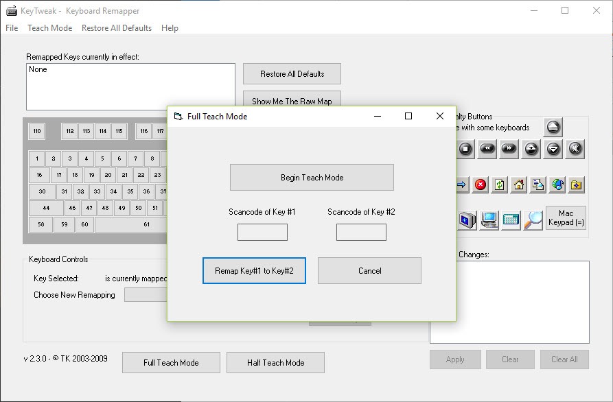Click the Eject specialty button
The image size is (613, 402).
pos(553,127)
